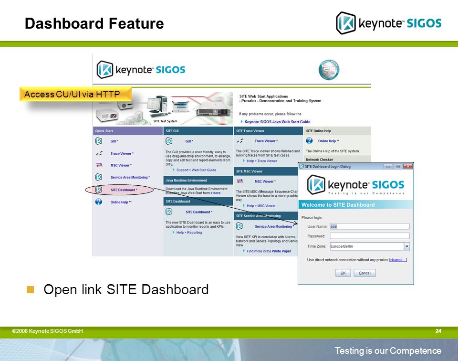Viewport: 458px width, 361px height.
Task: Minimize the SITE Dashboard Login Dialog
Action: (388, 166)
